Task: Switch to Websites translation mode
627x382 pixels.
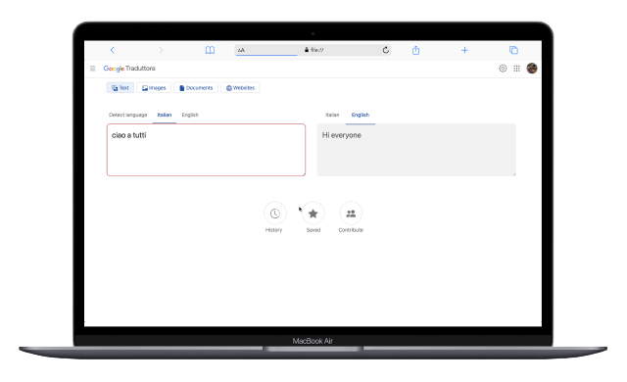Action: (x=240, y=88)
